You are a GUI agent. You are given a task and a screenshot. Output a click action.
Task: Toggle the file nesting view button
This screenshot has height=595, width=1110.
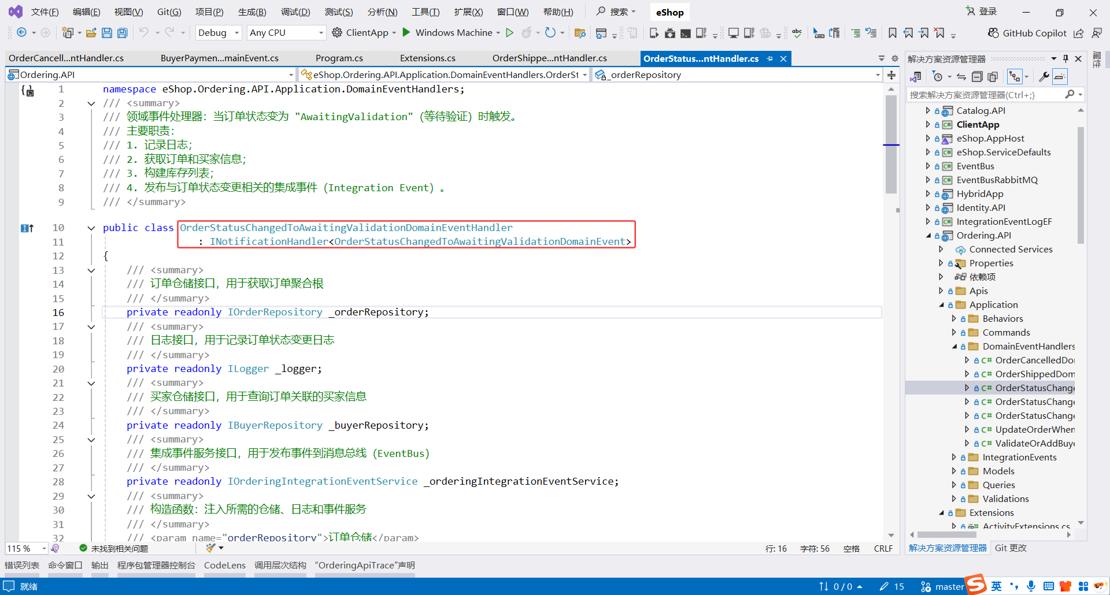[x=1015, y=77]
